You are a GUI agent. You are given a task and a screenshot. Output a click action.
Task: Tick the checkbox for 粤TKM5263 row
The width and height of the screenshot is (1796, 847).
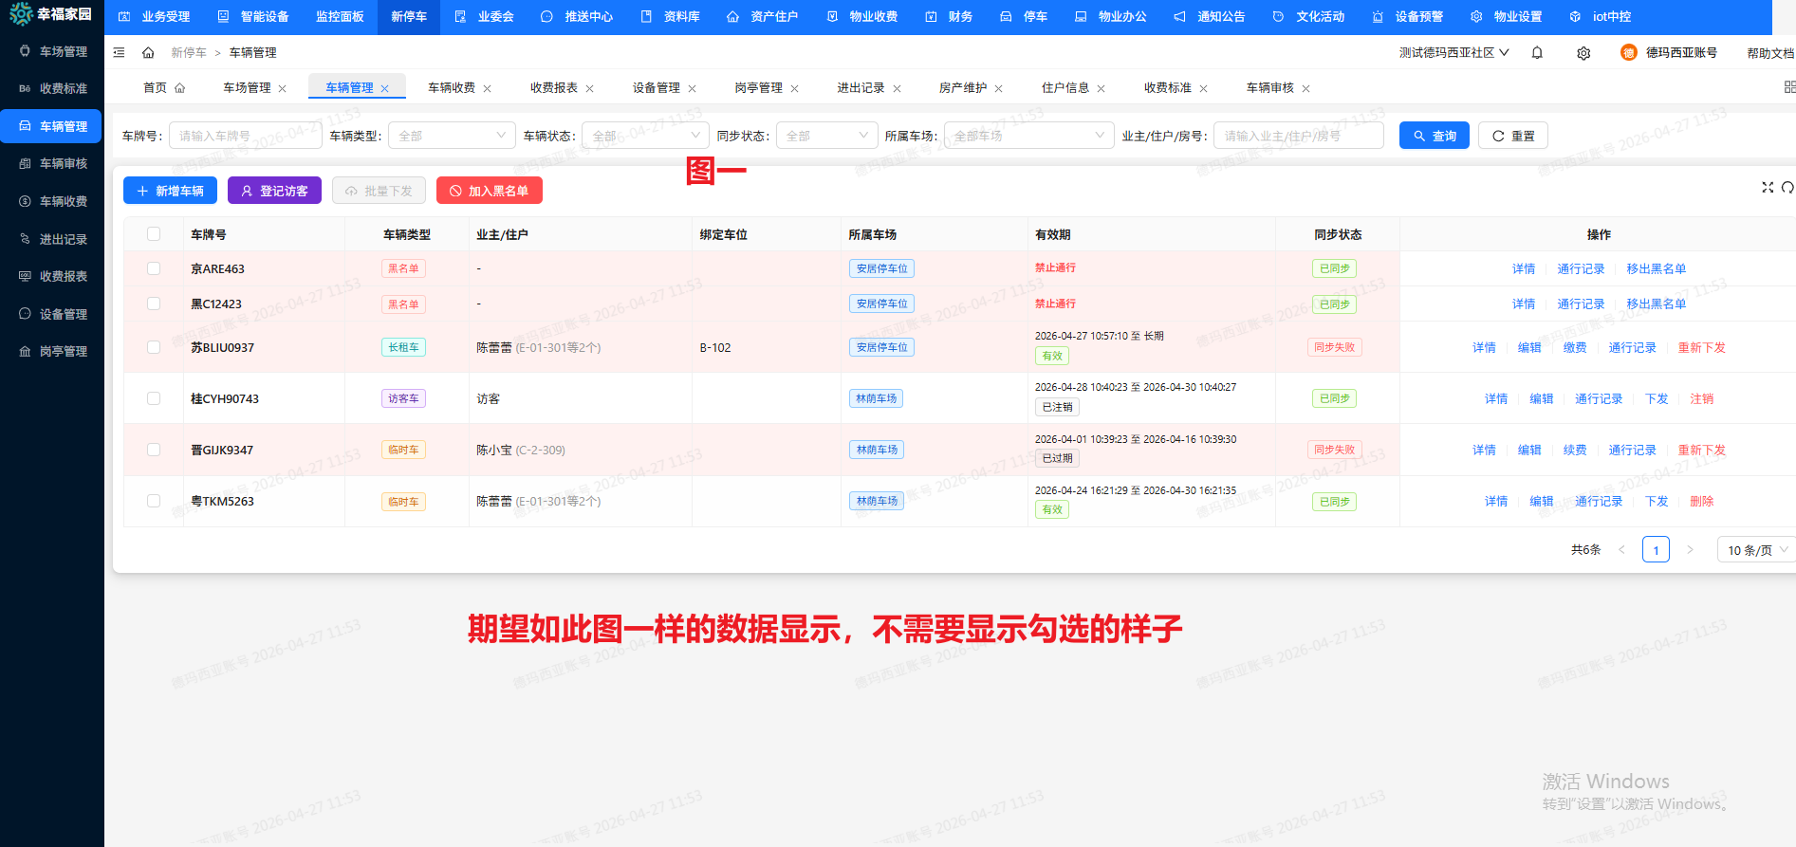point(154,501)
